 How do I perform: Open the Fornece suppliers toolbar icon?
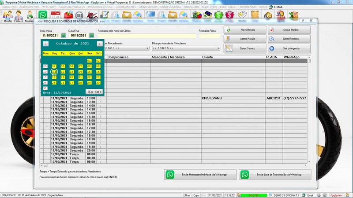click(x=19, y=16)
